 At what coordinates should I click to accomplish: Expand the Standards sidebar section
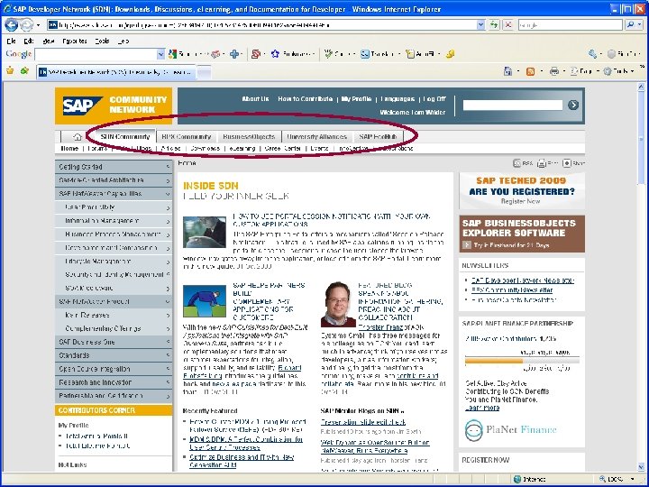point(114,355)
